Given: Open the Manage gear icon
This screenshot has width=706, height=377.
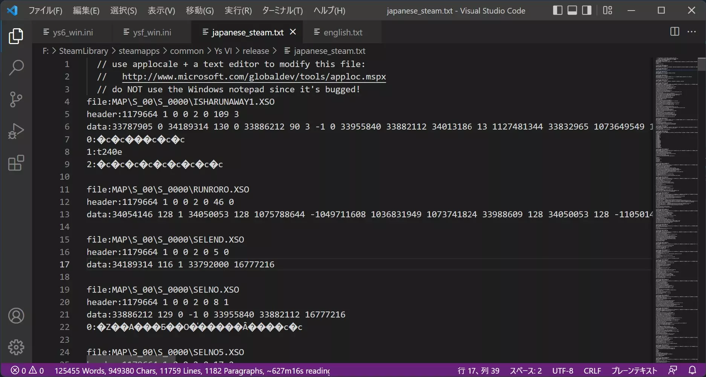Looking at the screenshot, I should tap(16, 347).
